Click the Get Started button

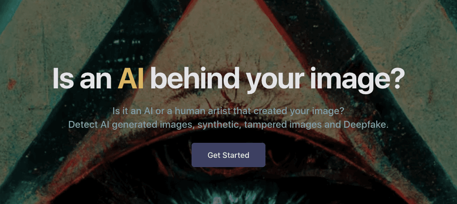click(x=228, y=155)
